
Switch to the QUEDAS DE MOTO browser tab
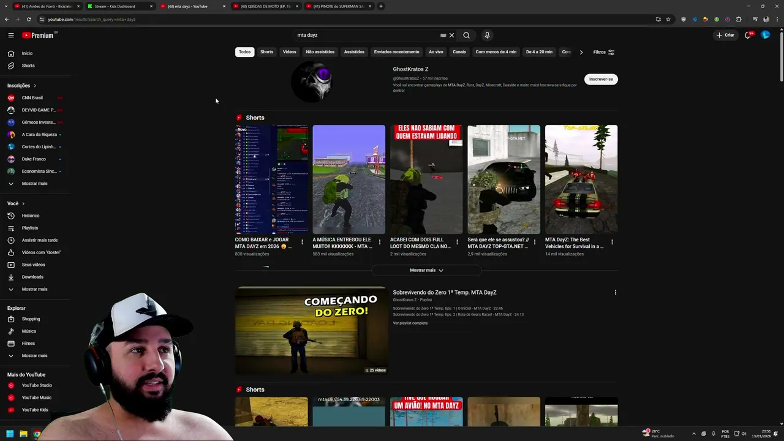coord(265,6)
